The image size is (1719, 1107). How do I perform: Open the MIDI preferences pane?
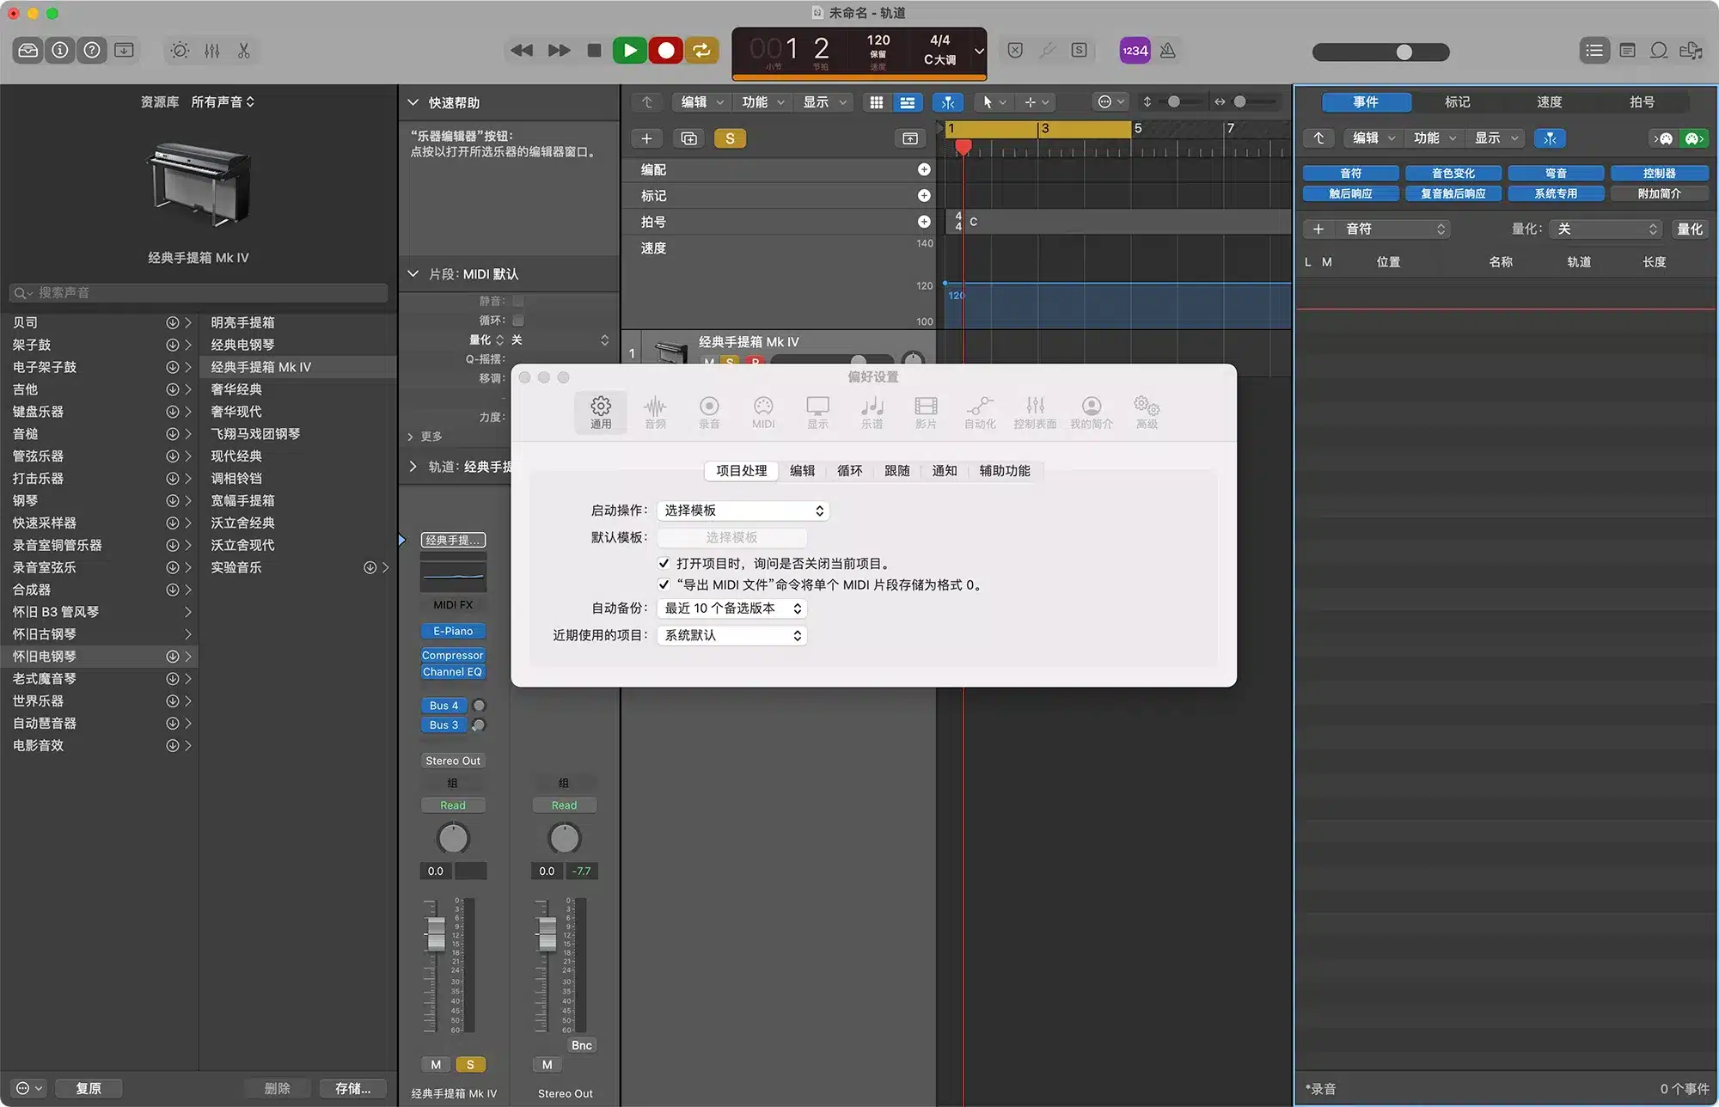762,412
